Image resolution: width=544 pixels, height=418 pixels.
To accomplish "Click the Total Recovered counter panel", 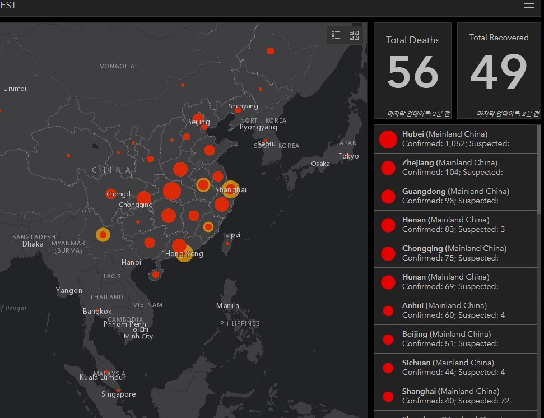I will pos(499,70).
